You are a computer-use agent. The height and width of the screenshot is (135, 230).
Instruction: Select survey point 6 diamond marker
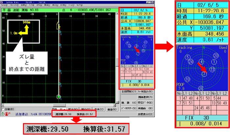(x=60, y=32)
